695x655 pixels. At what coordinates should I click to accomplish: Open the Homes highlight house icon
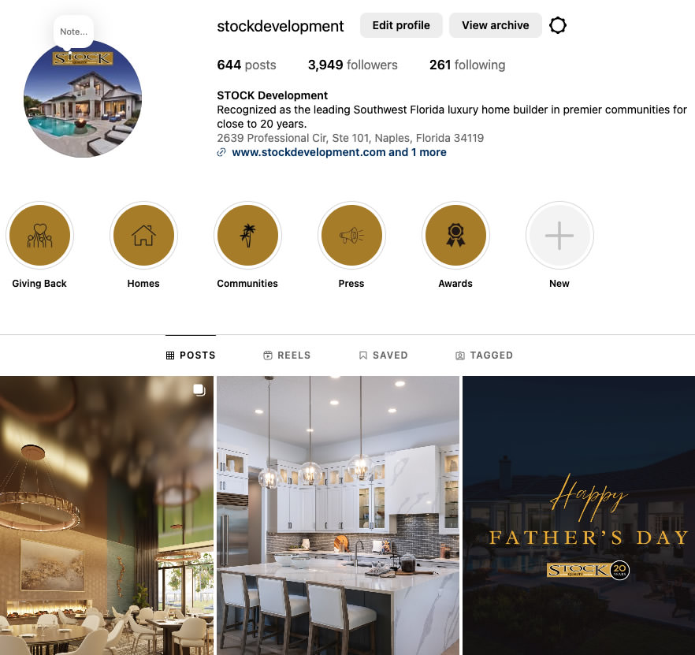tap(143, 236)
